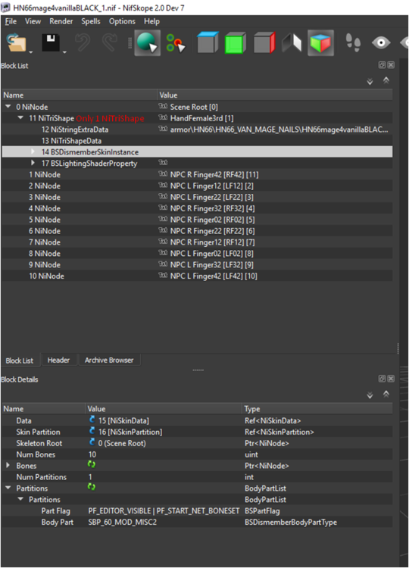Expand all rows in Block List

coord(370,81)
